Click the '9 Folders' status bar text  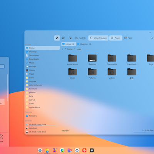click(65, 131)
